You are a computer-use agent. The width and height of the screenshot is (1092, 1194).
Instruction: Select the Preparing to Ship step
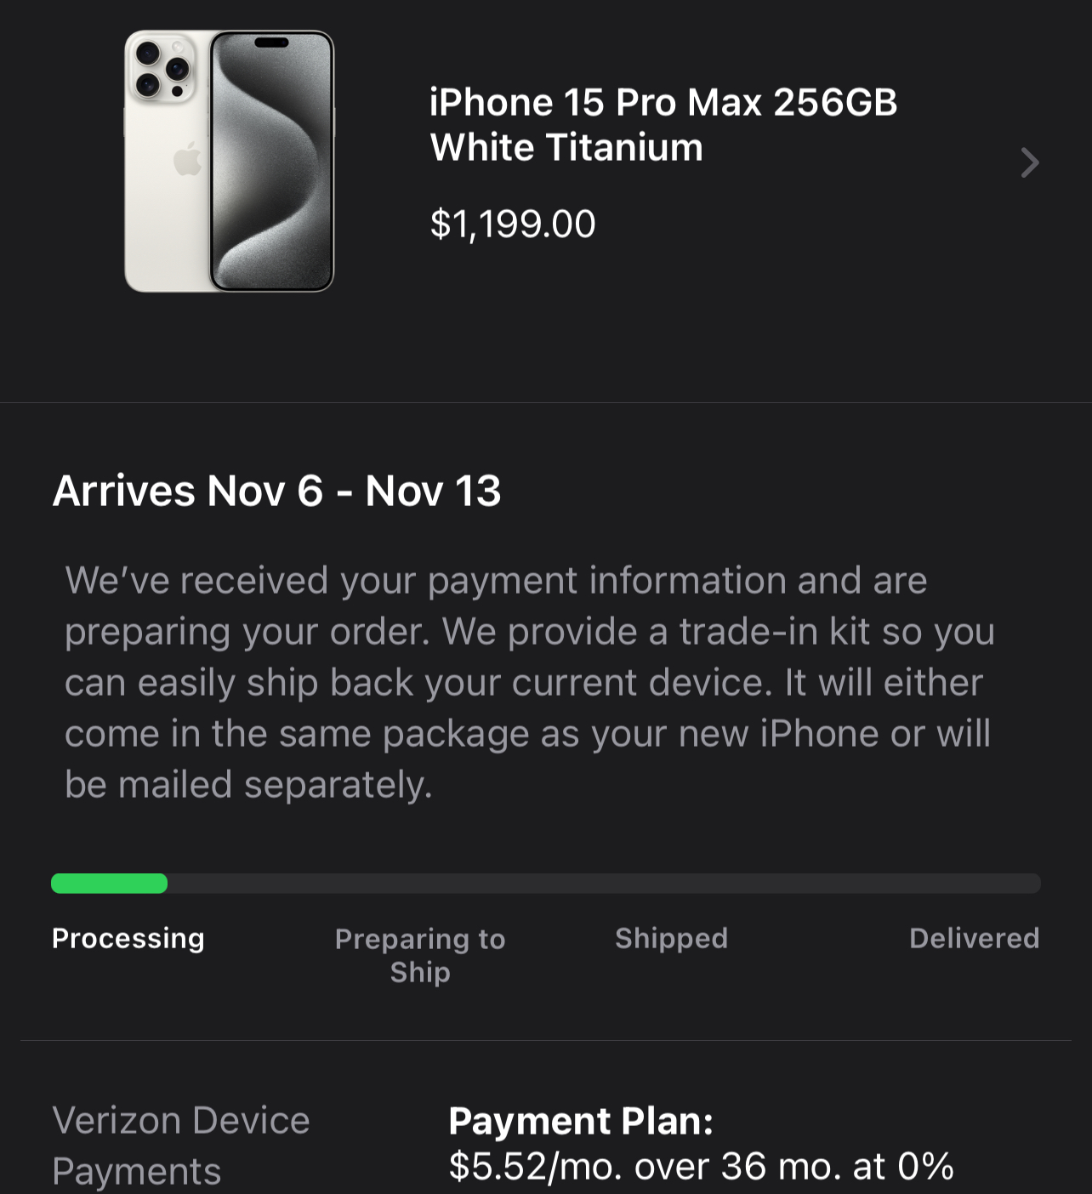point(420,955)
